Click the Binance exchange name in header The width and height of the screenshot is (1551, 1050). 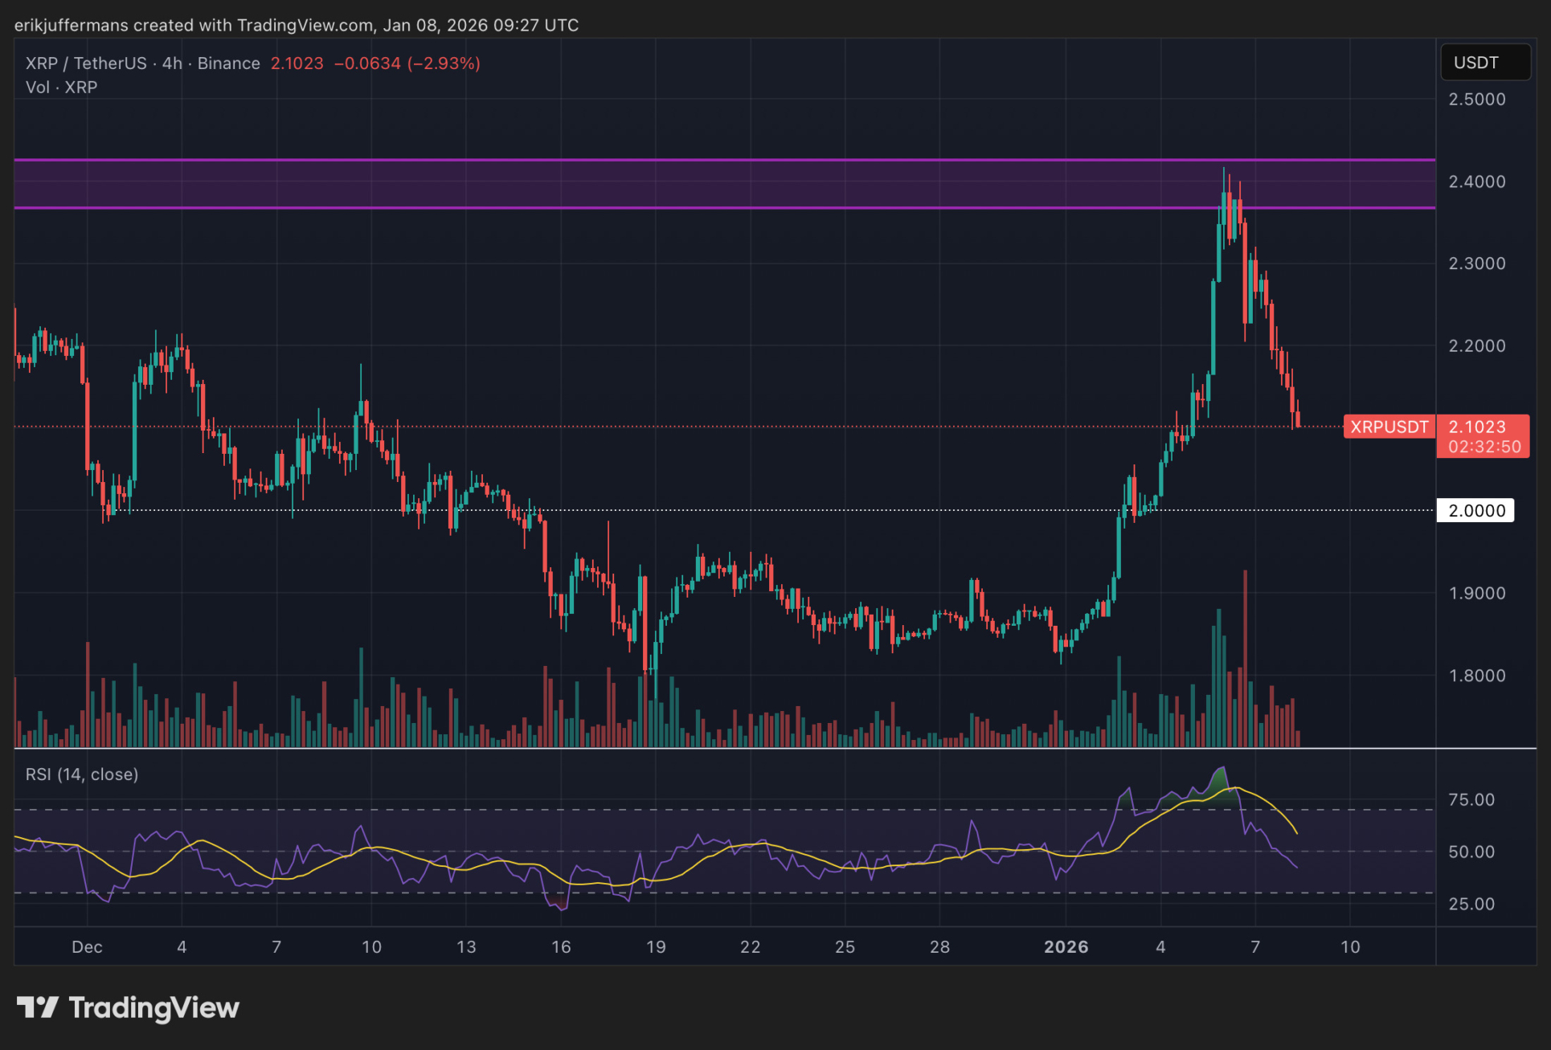click(228, 63)
